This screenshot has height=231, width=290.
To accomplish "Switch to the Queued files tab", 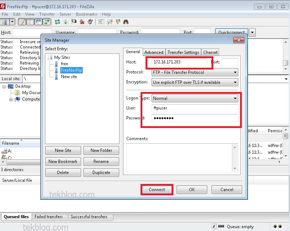I will tap(16, 217).
